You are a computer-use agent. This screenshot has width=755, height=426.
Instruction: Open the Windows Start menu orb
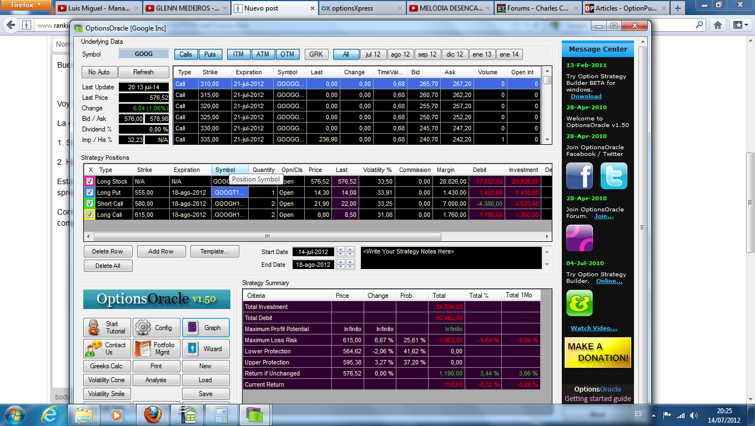[x=14, y=414]
